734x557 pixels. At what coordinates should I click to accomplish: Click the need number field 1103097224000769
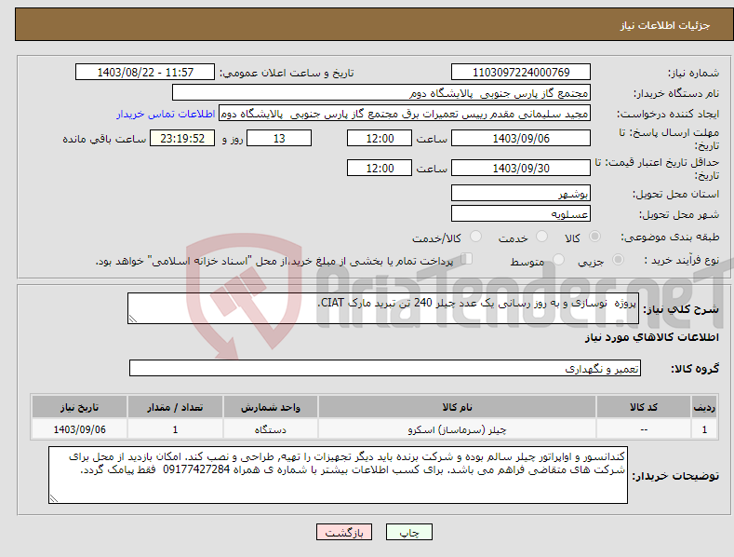(521, 73)
